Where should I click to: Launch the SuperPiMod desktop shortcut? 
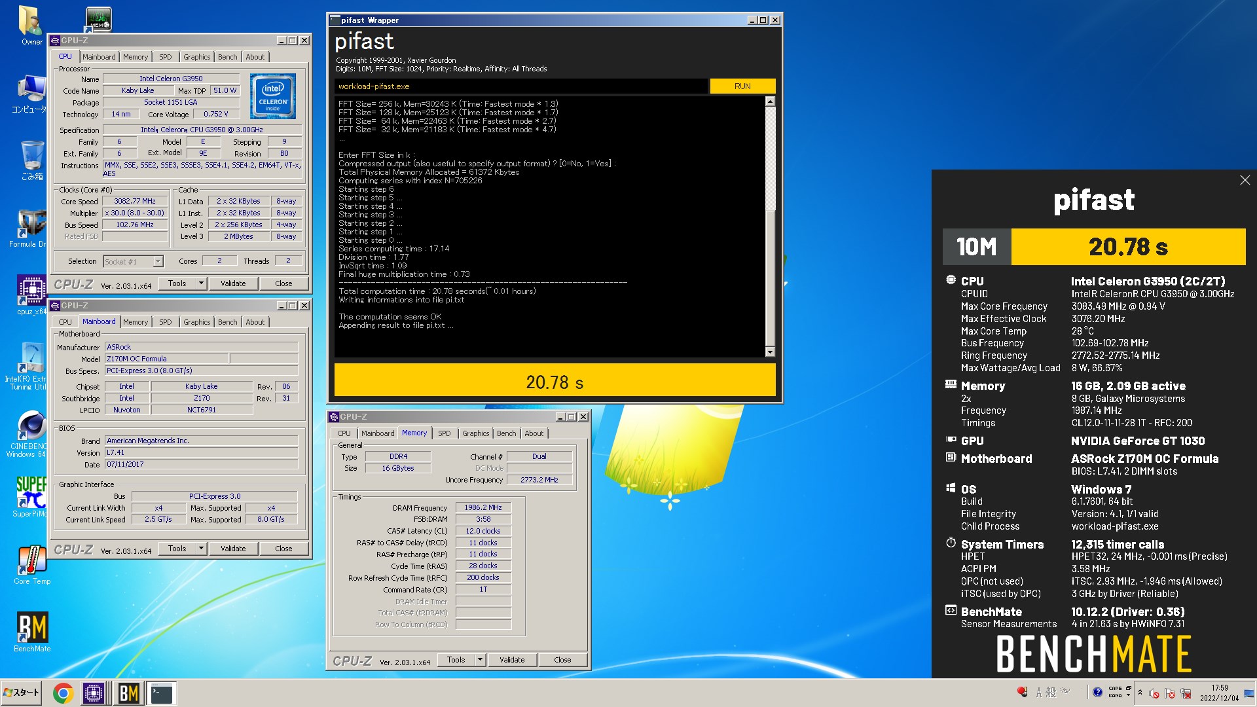click(31, 496)
